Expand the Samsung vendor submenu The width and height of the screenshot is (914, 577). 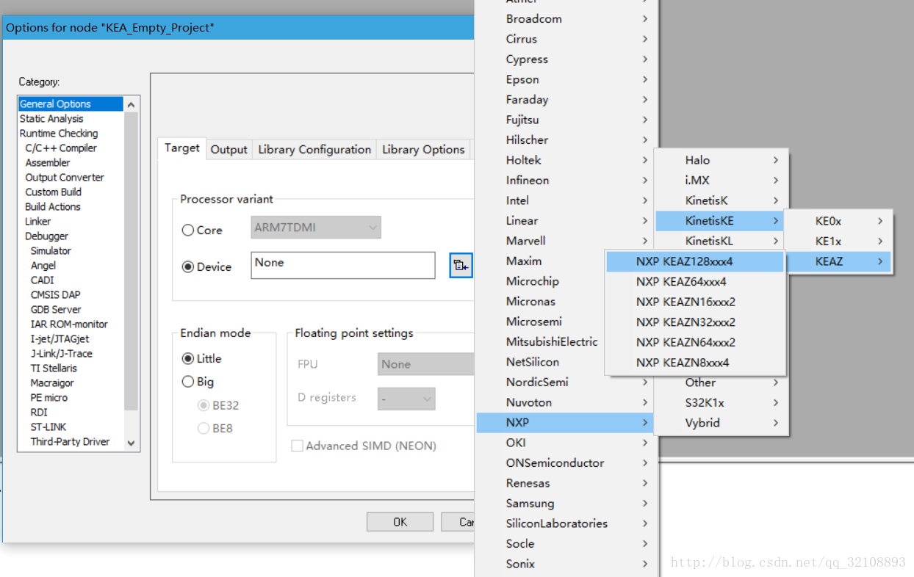[x=566, y=504]
